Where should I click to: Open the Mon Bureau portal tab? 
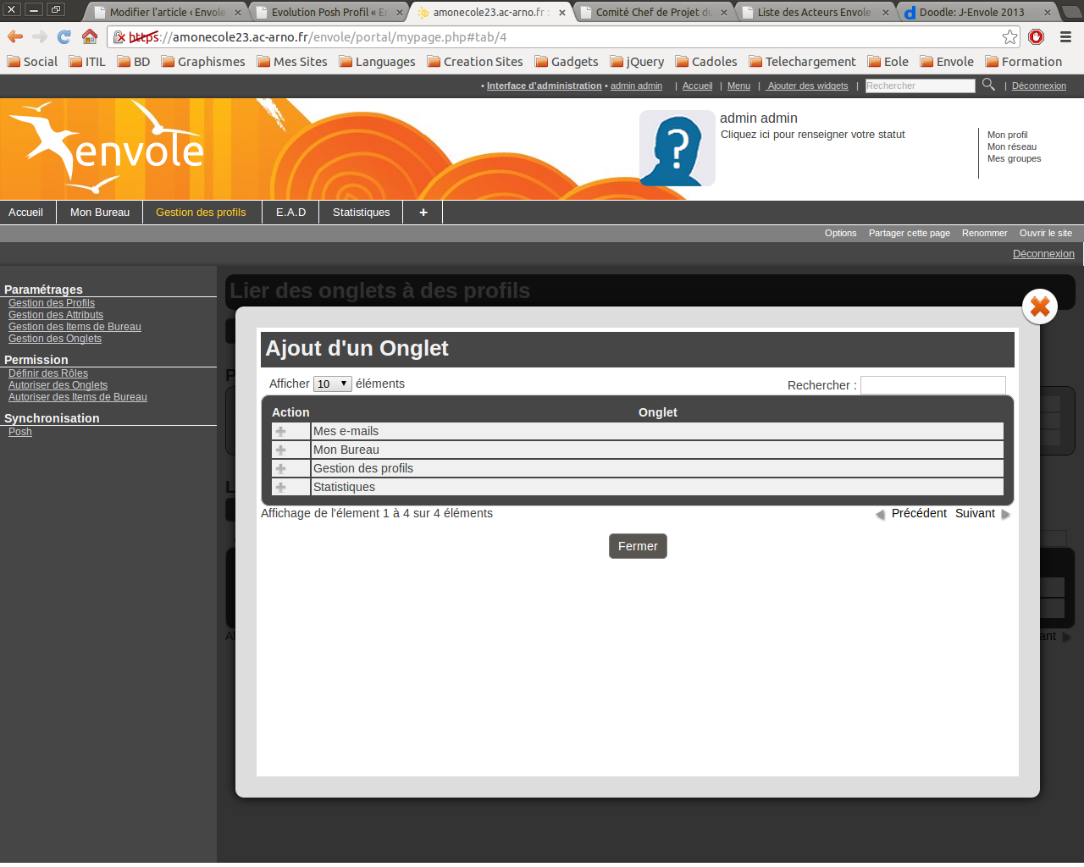point(100,213)
